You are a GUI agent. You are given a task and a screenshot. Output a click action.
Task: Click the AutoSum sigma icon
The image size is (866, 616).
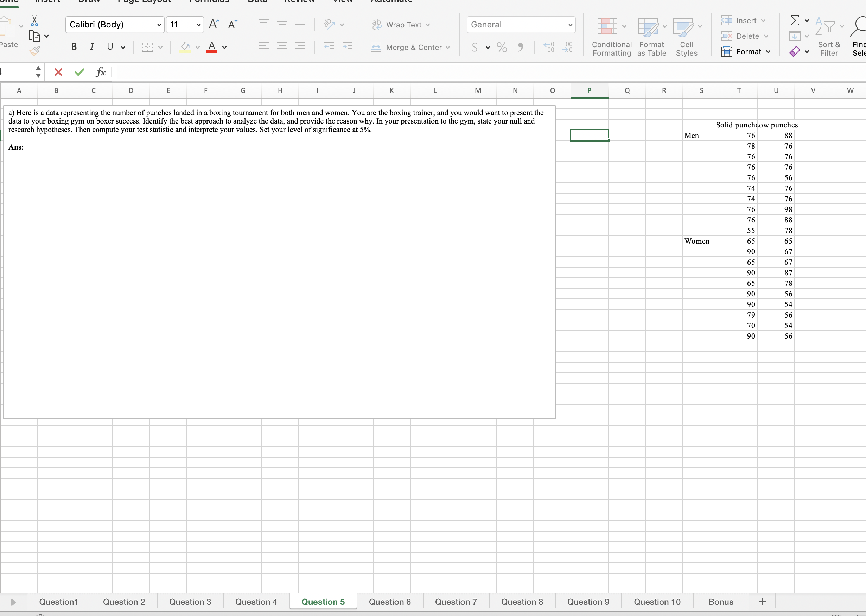[x=795, y=20]
